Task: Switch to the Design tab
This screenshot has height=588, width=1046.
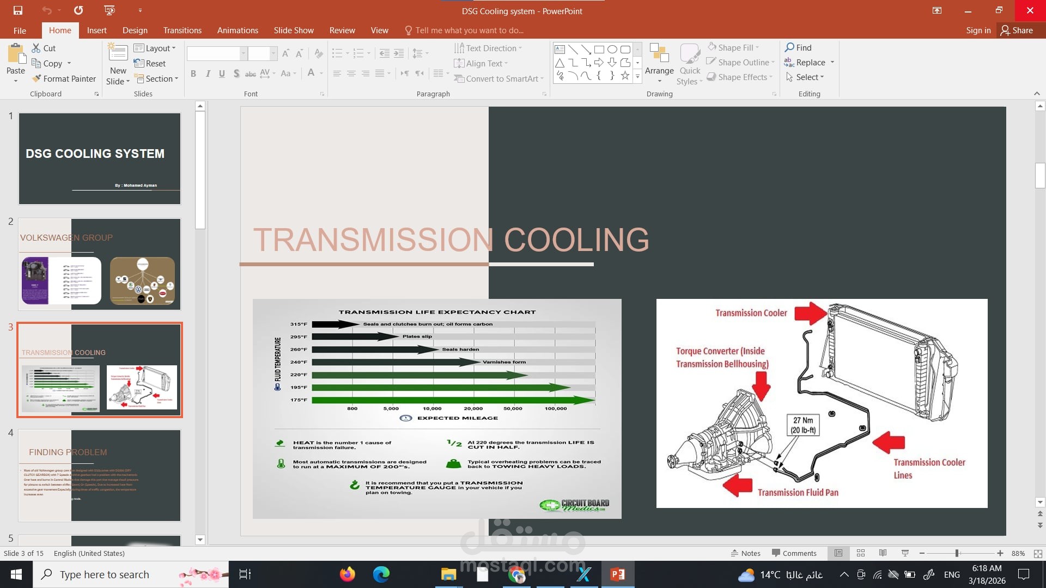Action: [135, 30]
